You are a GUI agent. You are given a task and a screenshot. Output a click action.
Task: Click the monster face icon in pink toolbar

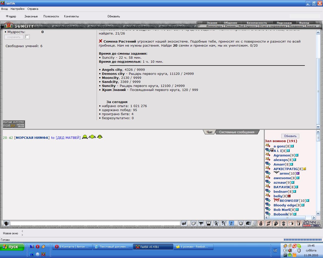point(284,223)
